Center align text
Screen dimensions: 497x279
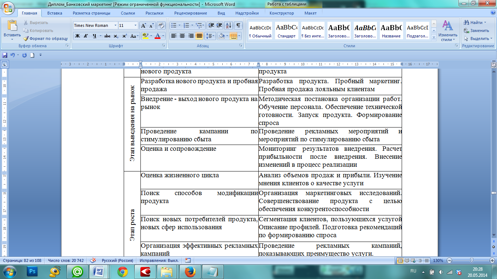(x=182, y=36)
